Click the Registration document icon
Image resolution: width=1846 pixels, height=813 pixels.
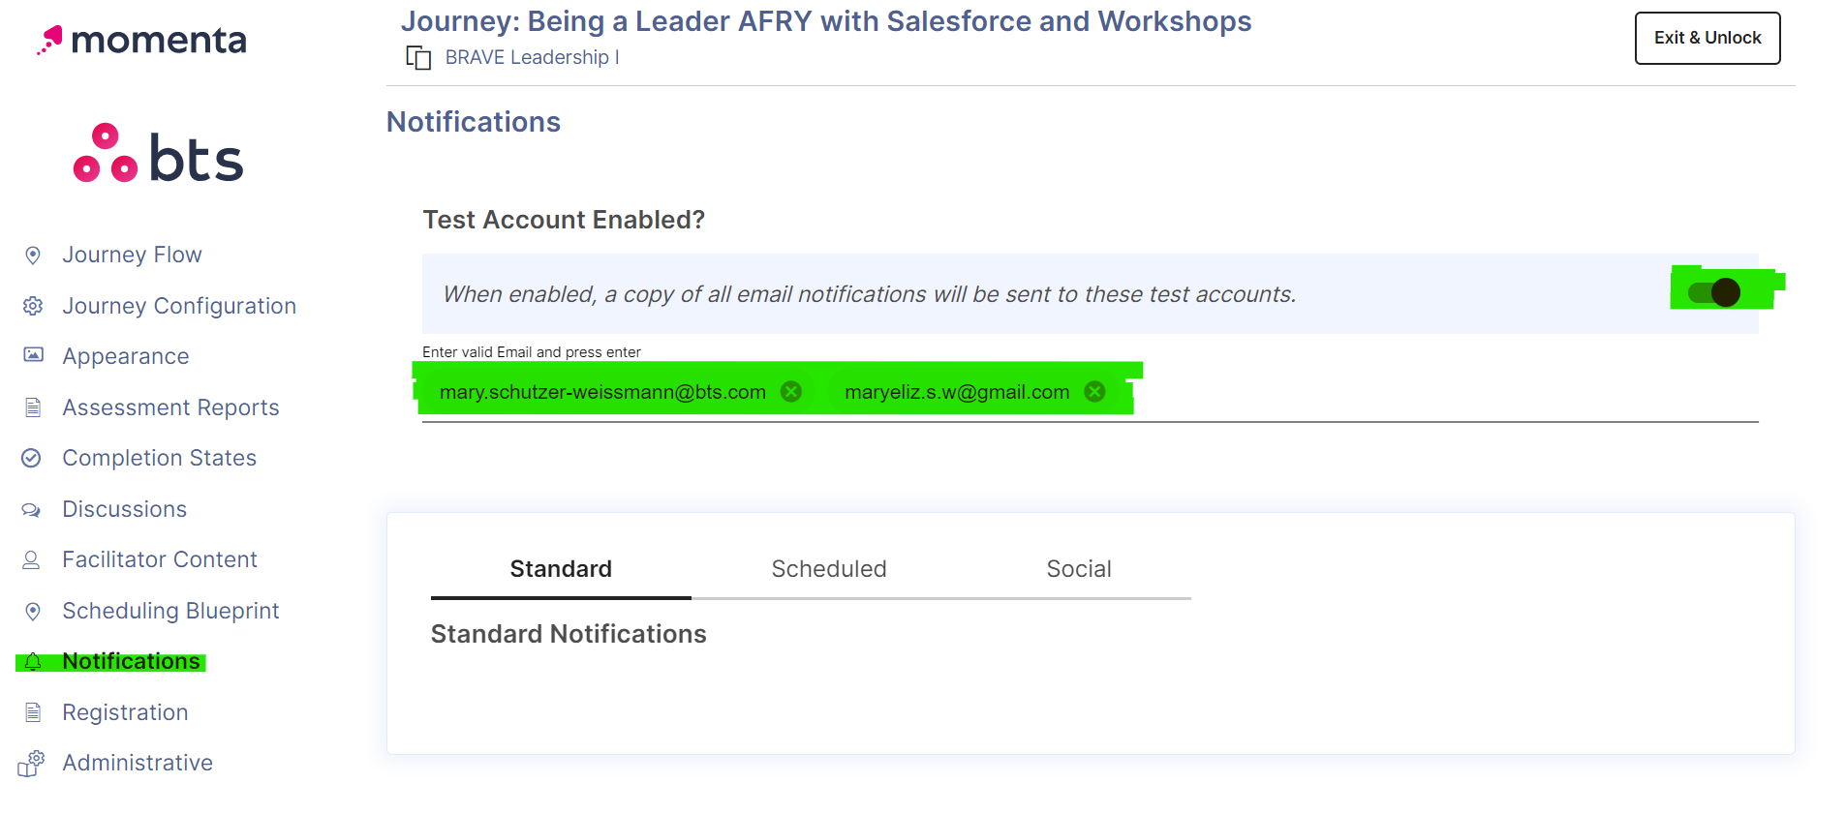click(33, 712)
